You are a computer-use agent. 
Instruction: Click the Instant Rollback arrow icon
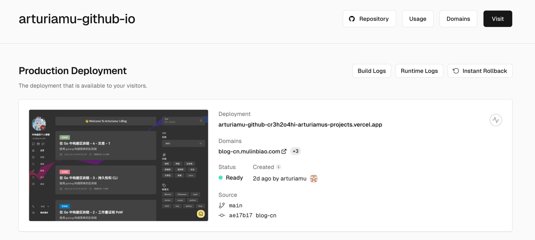click(456, 71)
